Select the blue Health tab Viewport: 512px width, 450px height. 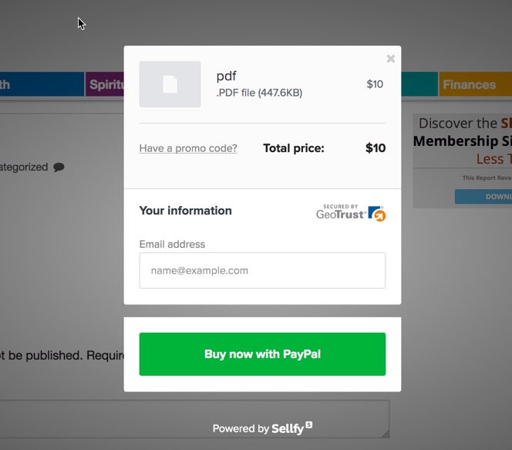pyautogui.click(x=42, y=84)
